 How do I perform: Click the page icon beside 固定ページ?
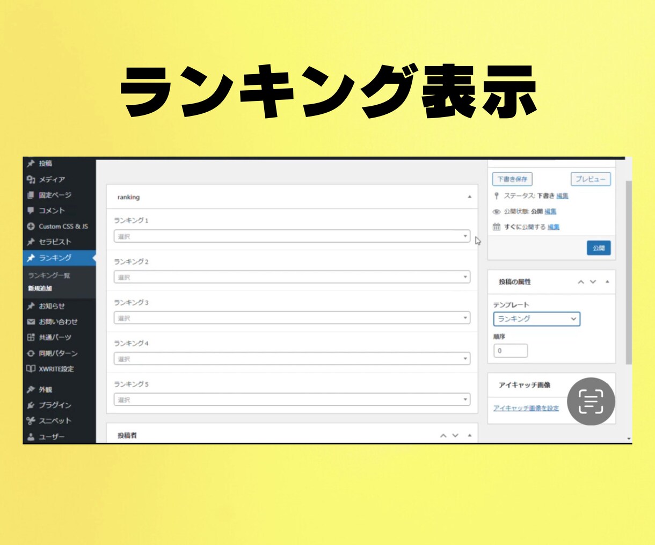[31, 195]
